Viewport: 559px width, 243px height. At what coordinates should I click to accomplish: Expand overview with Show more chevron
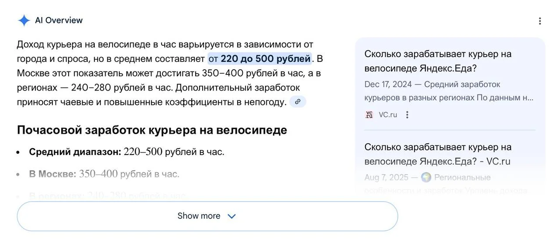[x=232, y=216]
